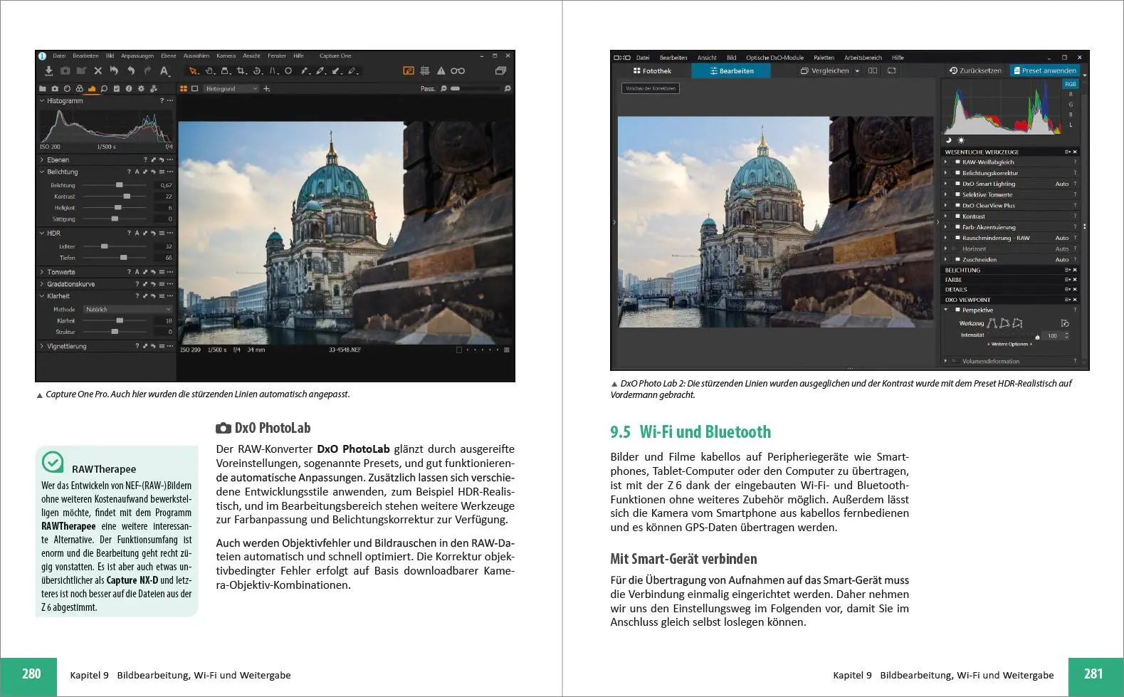
Task: Click the glasses proofing icon in Capture One
Action: tap(458, 71)
